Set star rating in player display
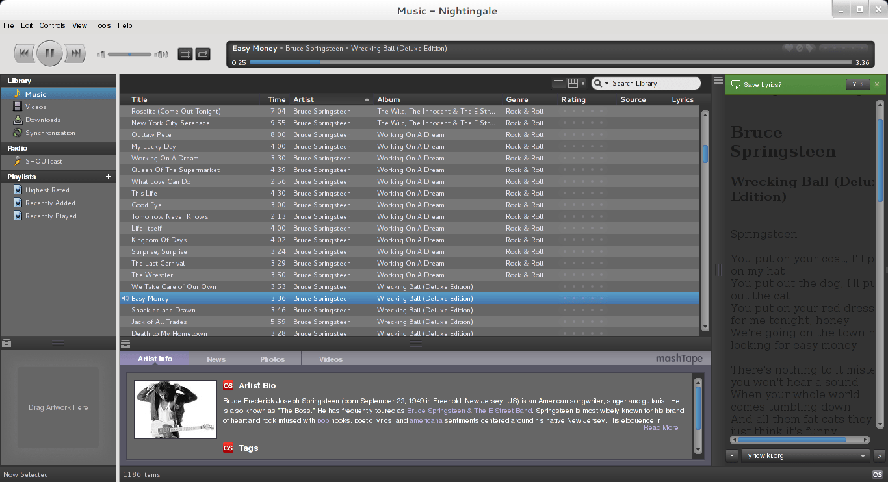Screen dimensions: 888x482 tap(844, 48)
